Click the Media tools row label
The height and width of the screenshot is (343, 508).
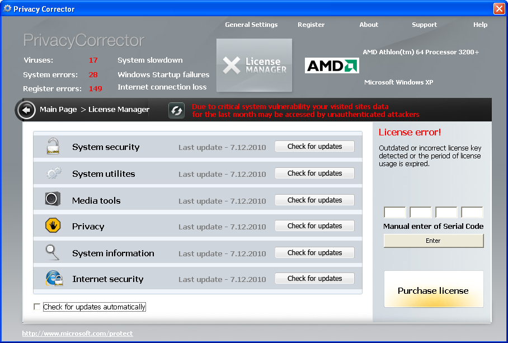(x=96, y=201)
